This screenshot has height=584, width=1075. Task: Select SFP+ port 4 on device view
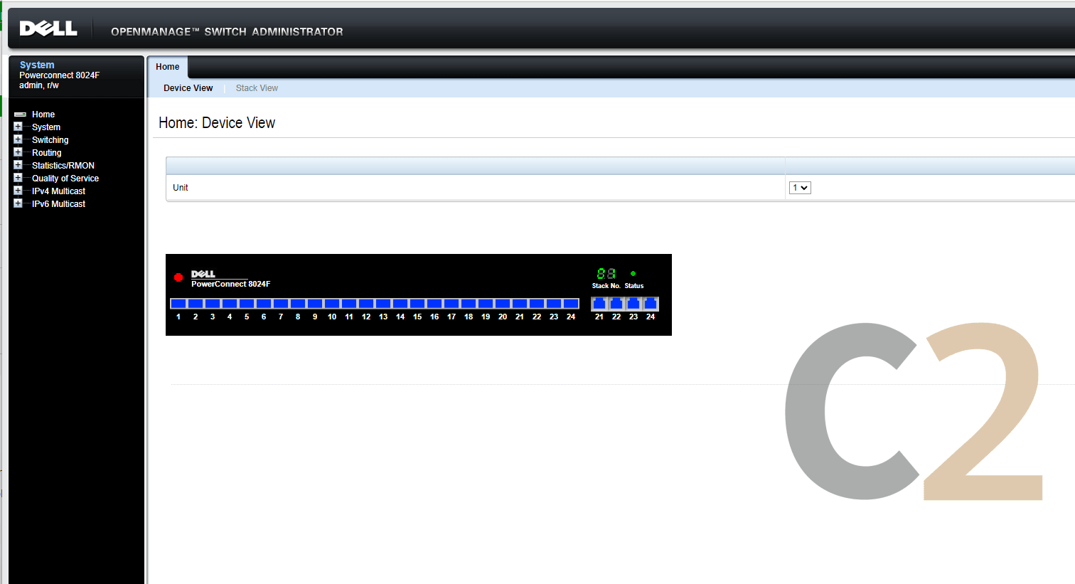pos(230,304)
